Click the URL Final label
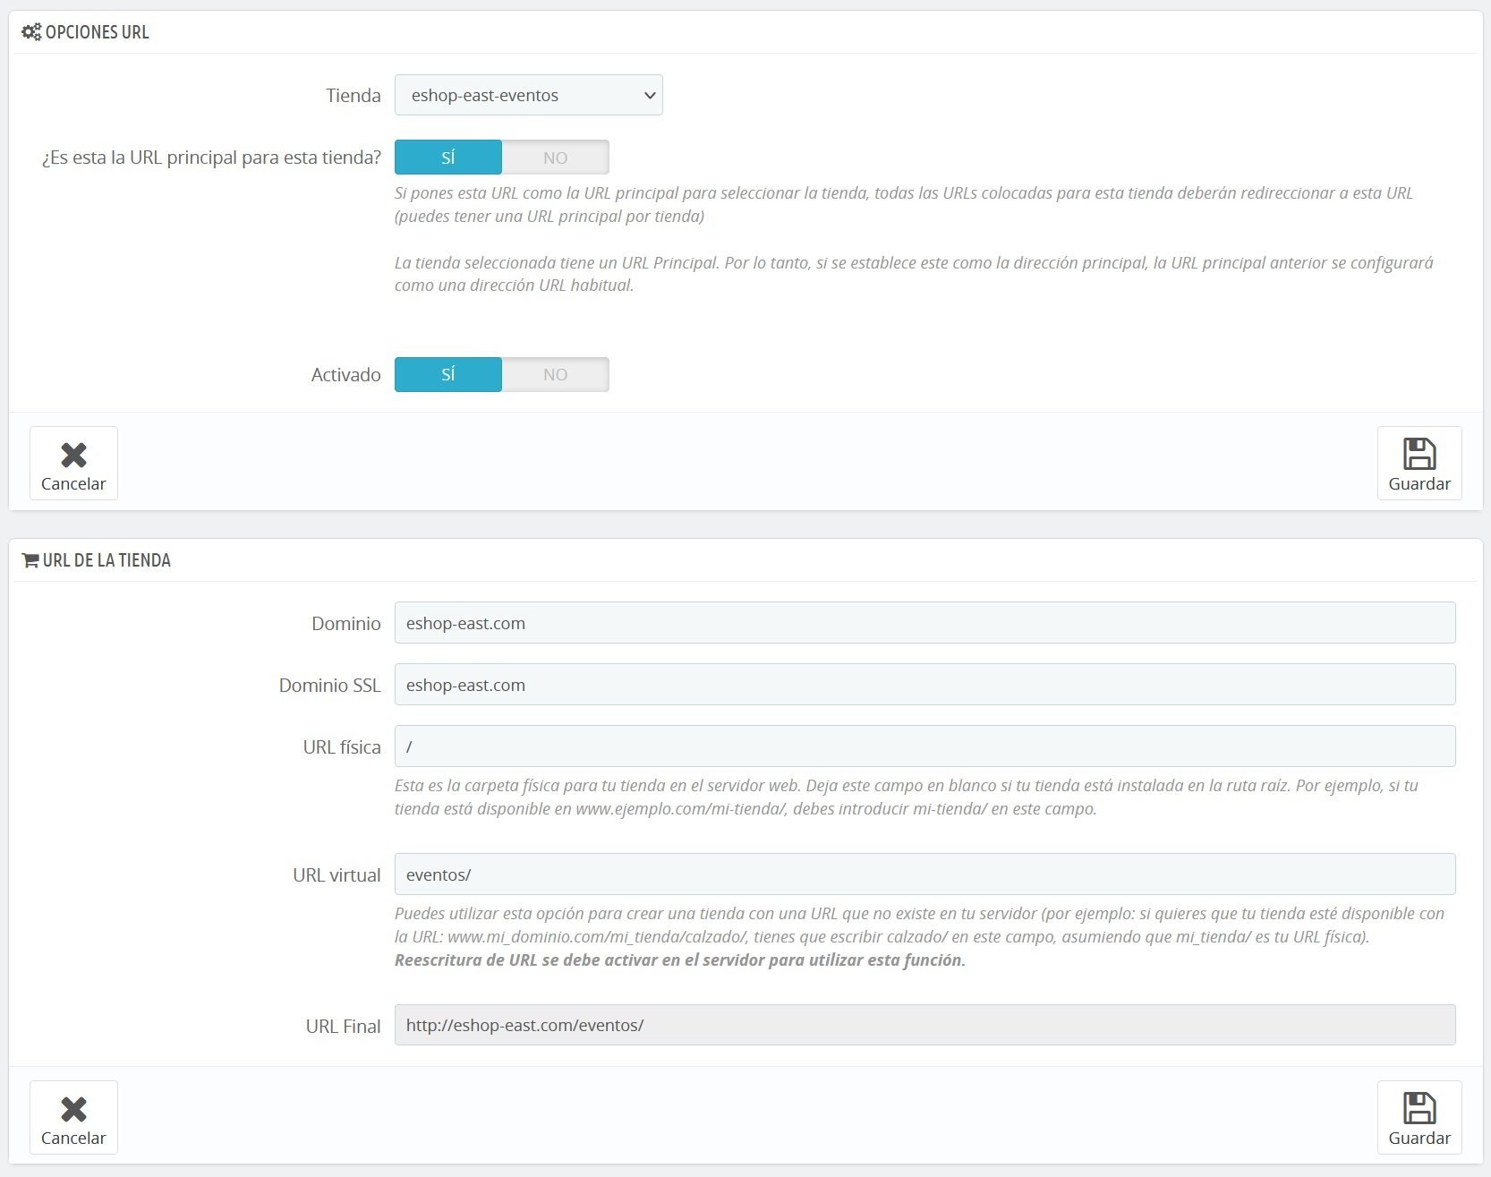This screenshot has height=1177, width=1491. [x=343, y=1027]
